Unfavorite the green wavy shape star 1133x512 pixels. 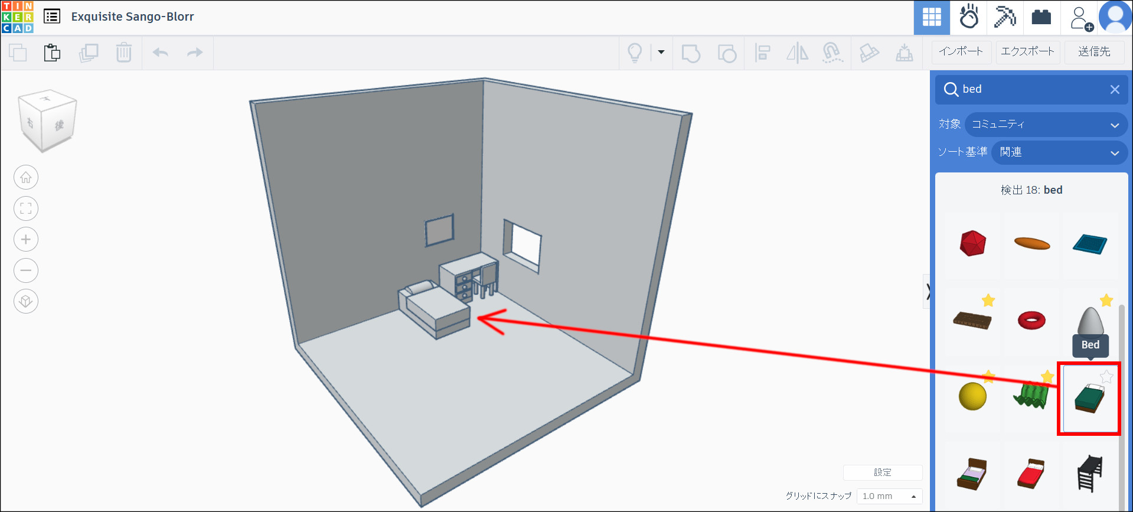pyautogui.click(x=1047, y=376)
